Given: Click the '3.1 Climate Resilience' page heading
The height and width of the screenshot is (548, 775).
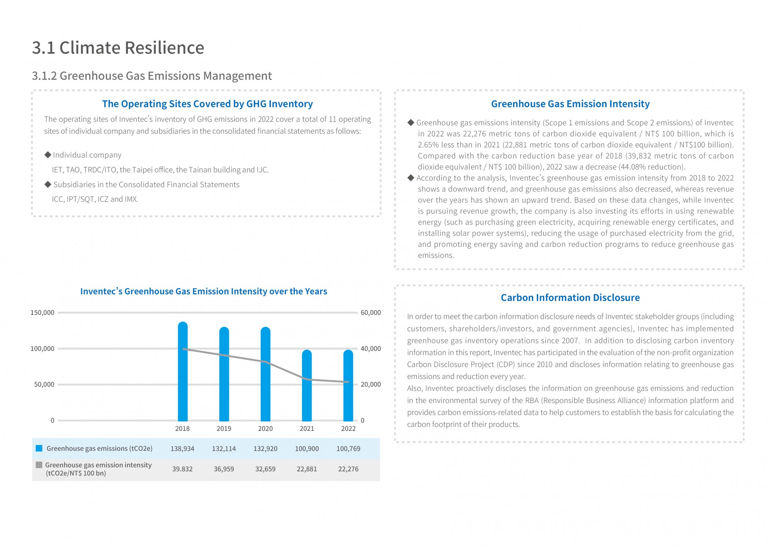Looking at the screenshot, I should pyautogui.click(x=118, y=48).
